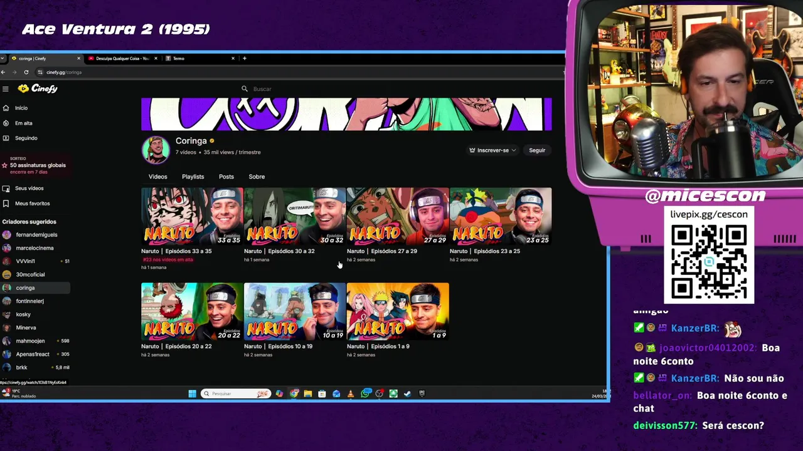Open Epic Games launcher from taskbar
This screenshot has height=451, width=803.
point(422,393)
